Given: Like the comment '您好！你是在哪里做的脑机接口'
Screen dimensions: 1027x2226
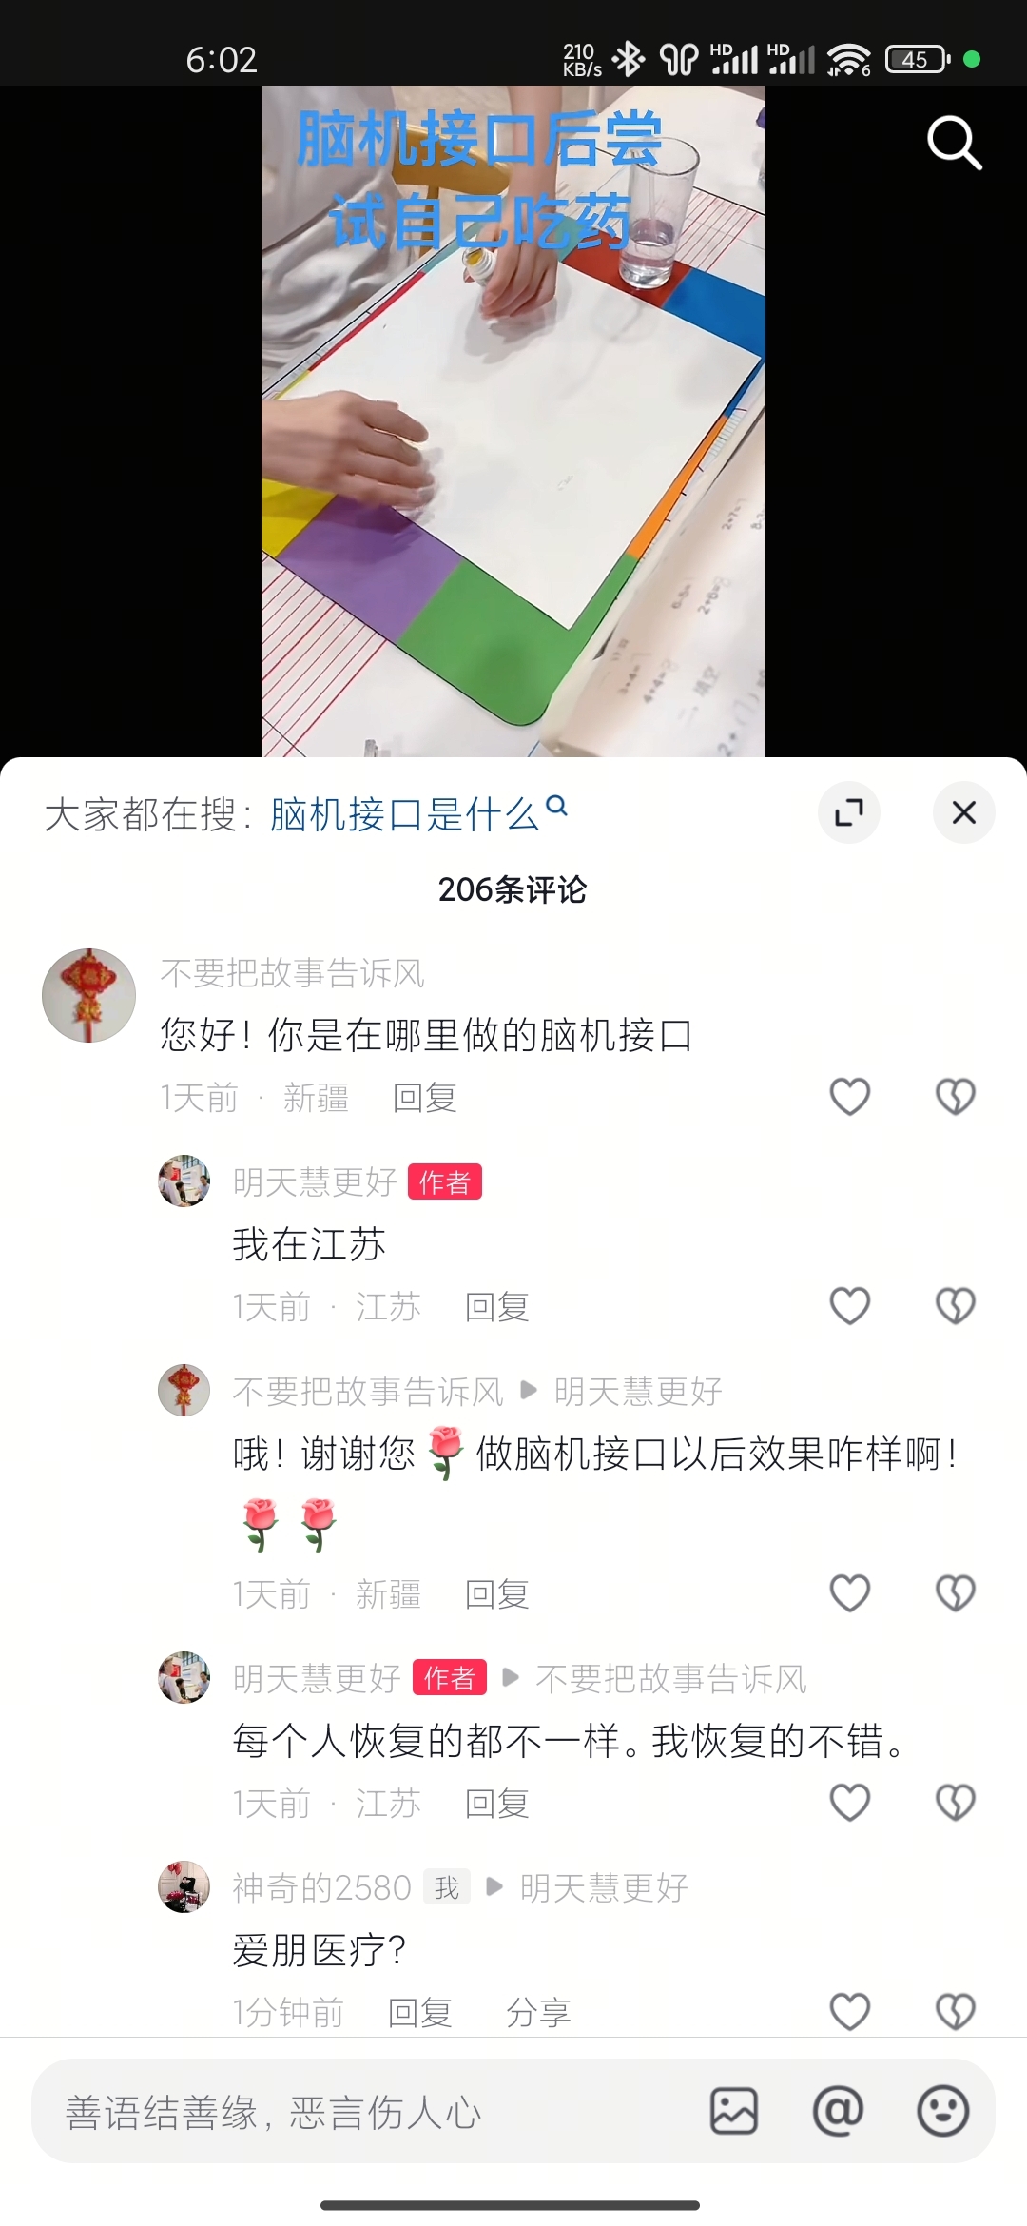Looking at the screenshot, I should click(850, 1097).
